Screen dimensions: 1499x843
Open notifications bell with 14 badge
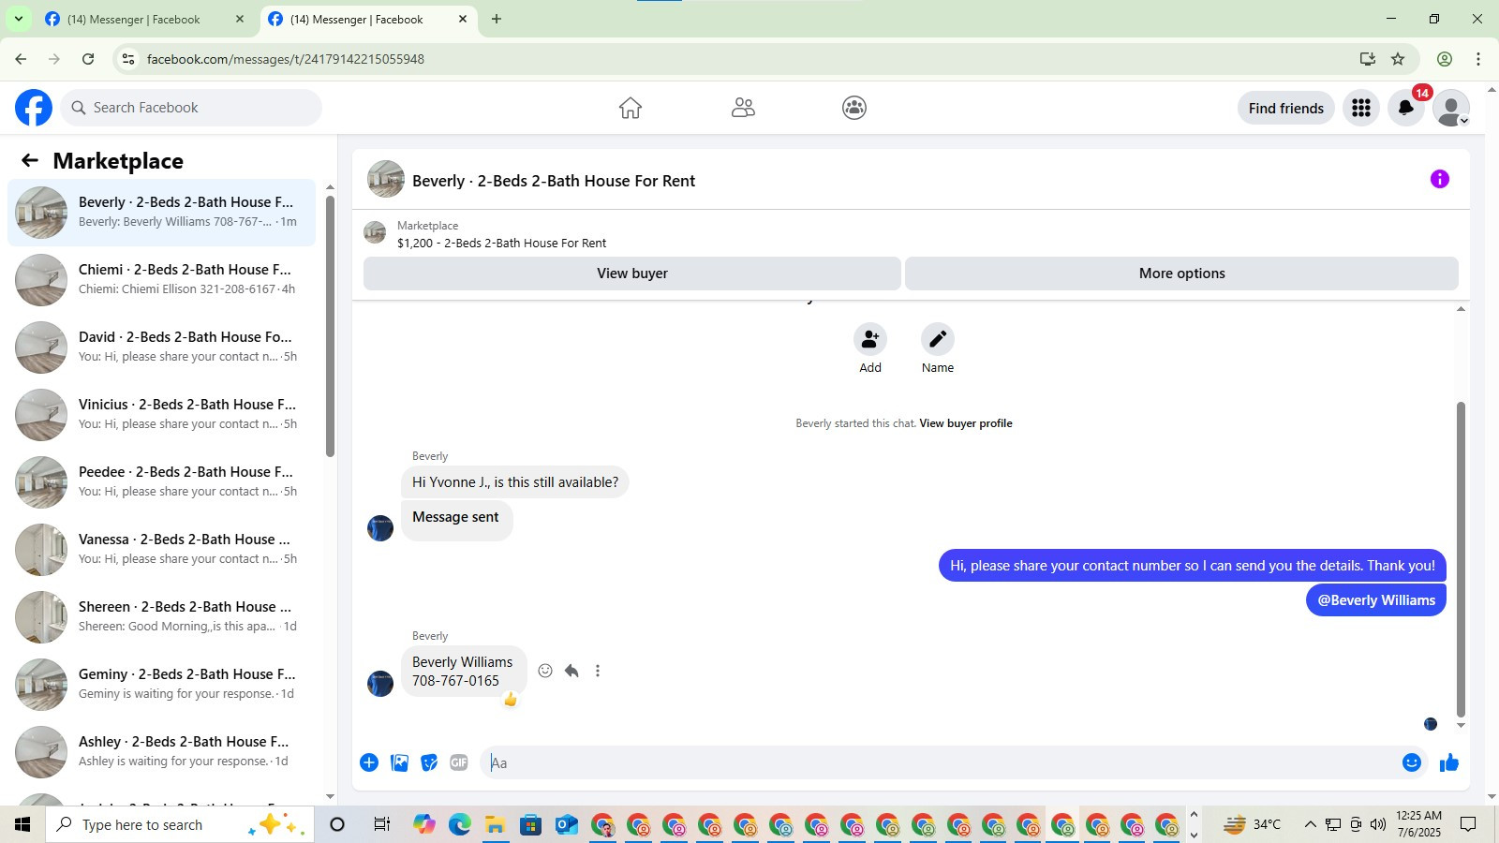[1406, 108]
